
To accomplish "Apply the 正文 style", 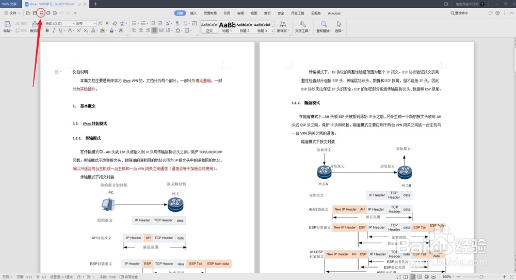I will [209, 27].
